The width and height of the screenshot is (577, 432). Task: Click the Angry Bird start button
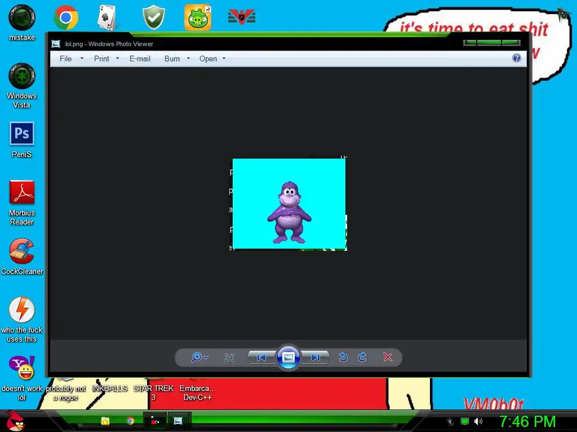(x=15, y=421)
